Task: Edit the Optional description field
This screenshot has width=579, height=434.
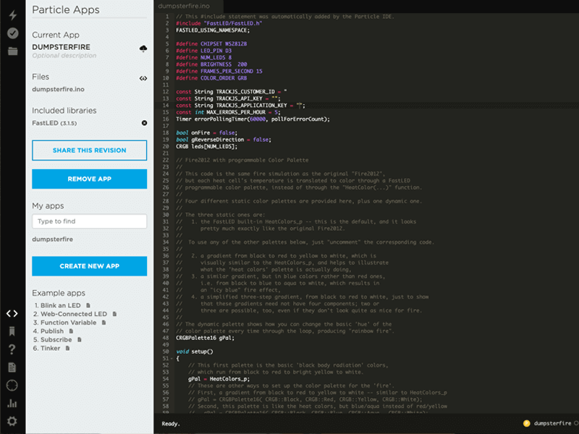Action: (x=64, y=56)
